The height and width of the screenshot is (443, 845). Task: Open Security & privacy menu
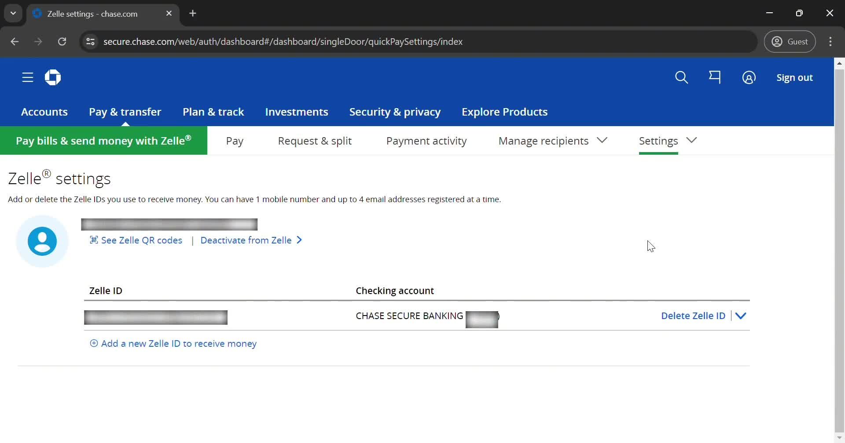(395, 112)
